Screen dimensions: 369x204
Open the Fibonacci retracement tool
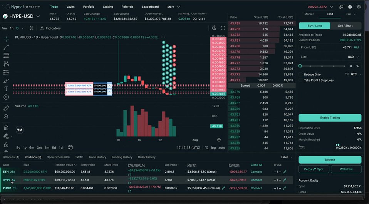point(6,55)
